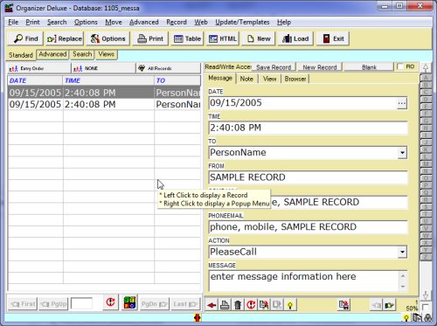Click the DATE column header
The image size is (437, 326).
click(x=35, y=80)
